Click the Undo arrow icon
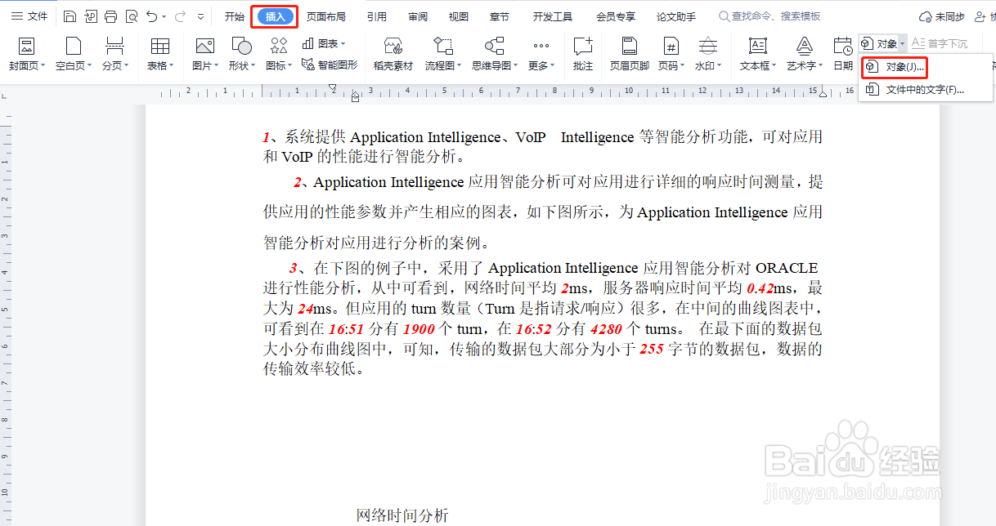 click(x=152, y=16)
